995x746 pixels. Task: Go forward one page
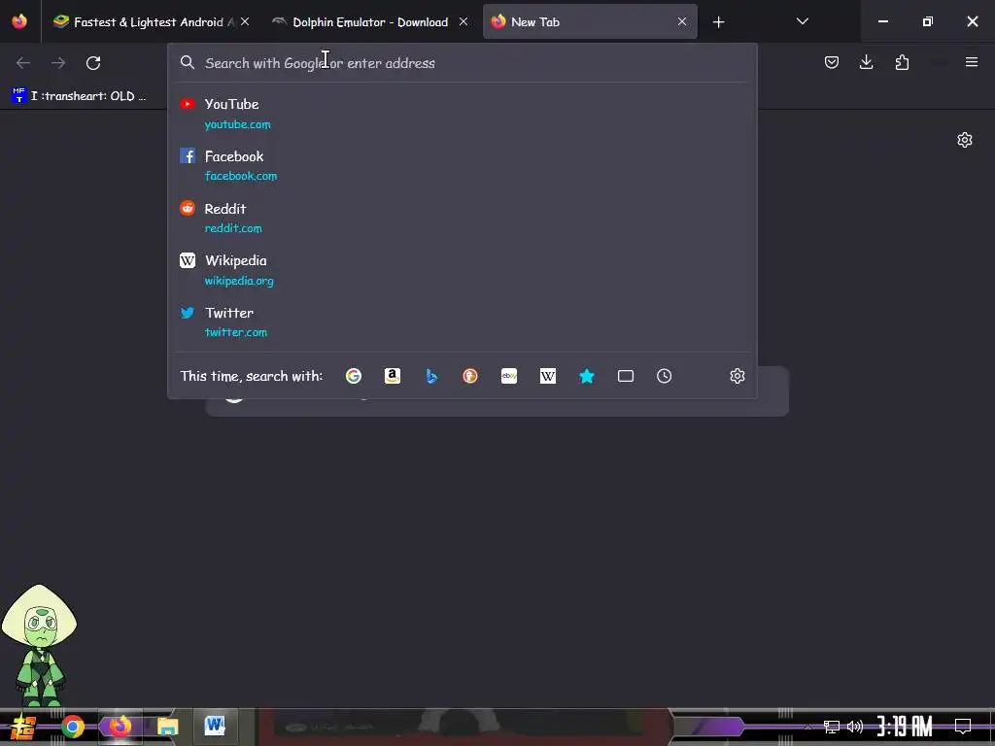click(x=58, y=63)
